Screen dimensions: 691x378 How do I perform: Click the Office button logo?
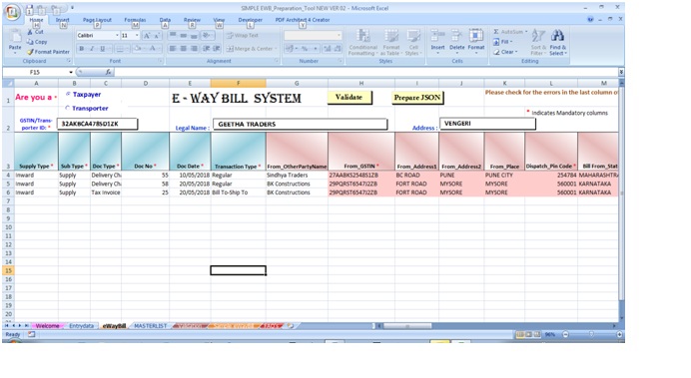12,12
